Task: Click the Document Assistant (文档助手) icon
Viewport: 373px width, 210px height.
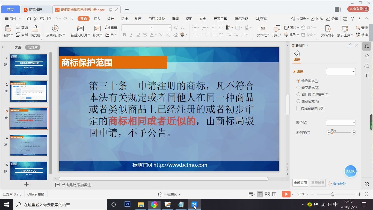Action: pyautogui.click(x=328, y=28)
